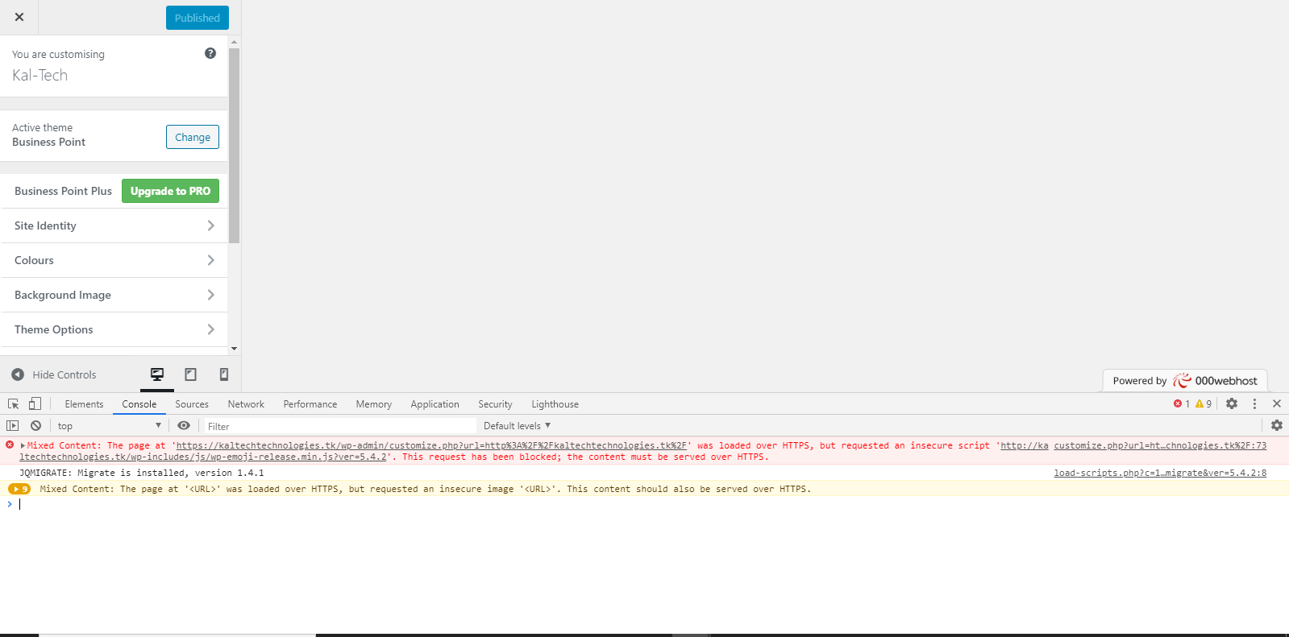Click the Change theme button
1289x637 pixels.
coord(193,137)
